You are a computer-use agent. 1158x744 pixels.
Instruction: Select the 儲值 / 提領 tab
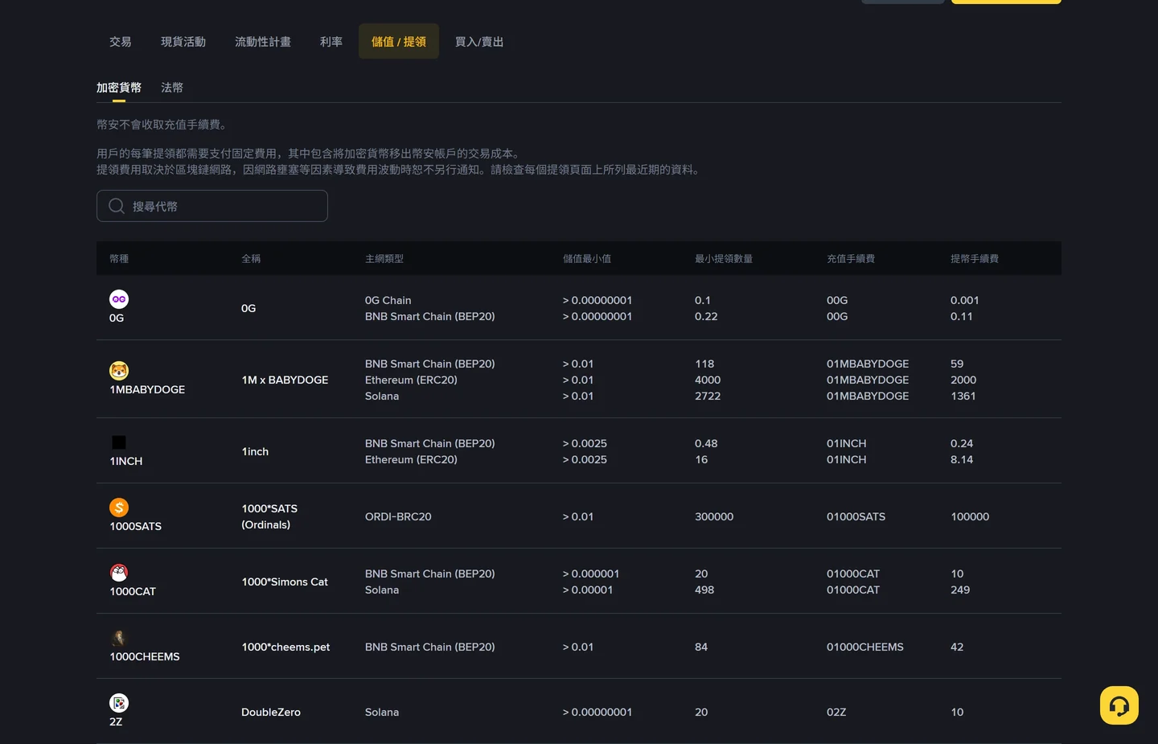(399, 42)
